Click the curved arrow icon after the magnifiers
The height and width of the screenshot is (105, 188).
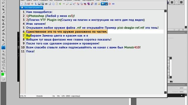pos(74,4)
